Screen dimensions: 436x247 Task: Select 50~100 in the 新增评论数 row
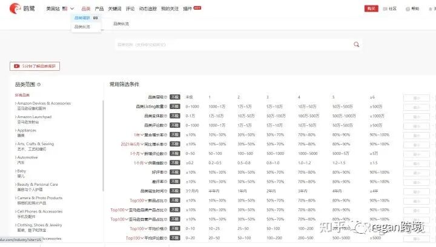coord(215,154)
